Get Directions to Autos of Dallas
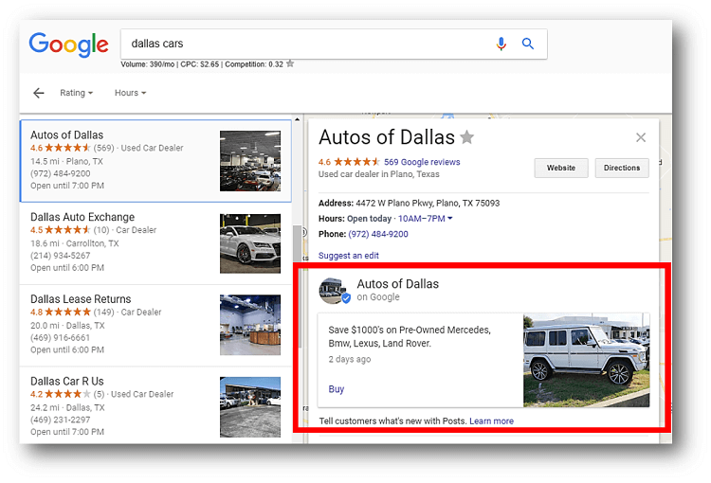 pyautogui.click(x=622, y=168)
